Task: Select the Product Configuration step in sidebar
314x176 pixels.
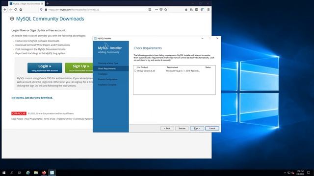Action: (x=108, y=79)
